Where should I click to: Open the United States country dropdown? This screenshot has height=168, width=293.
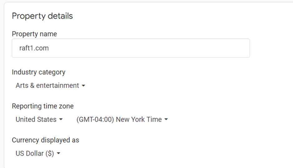pos(36,119)
